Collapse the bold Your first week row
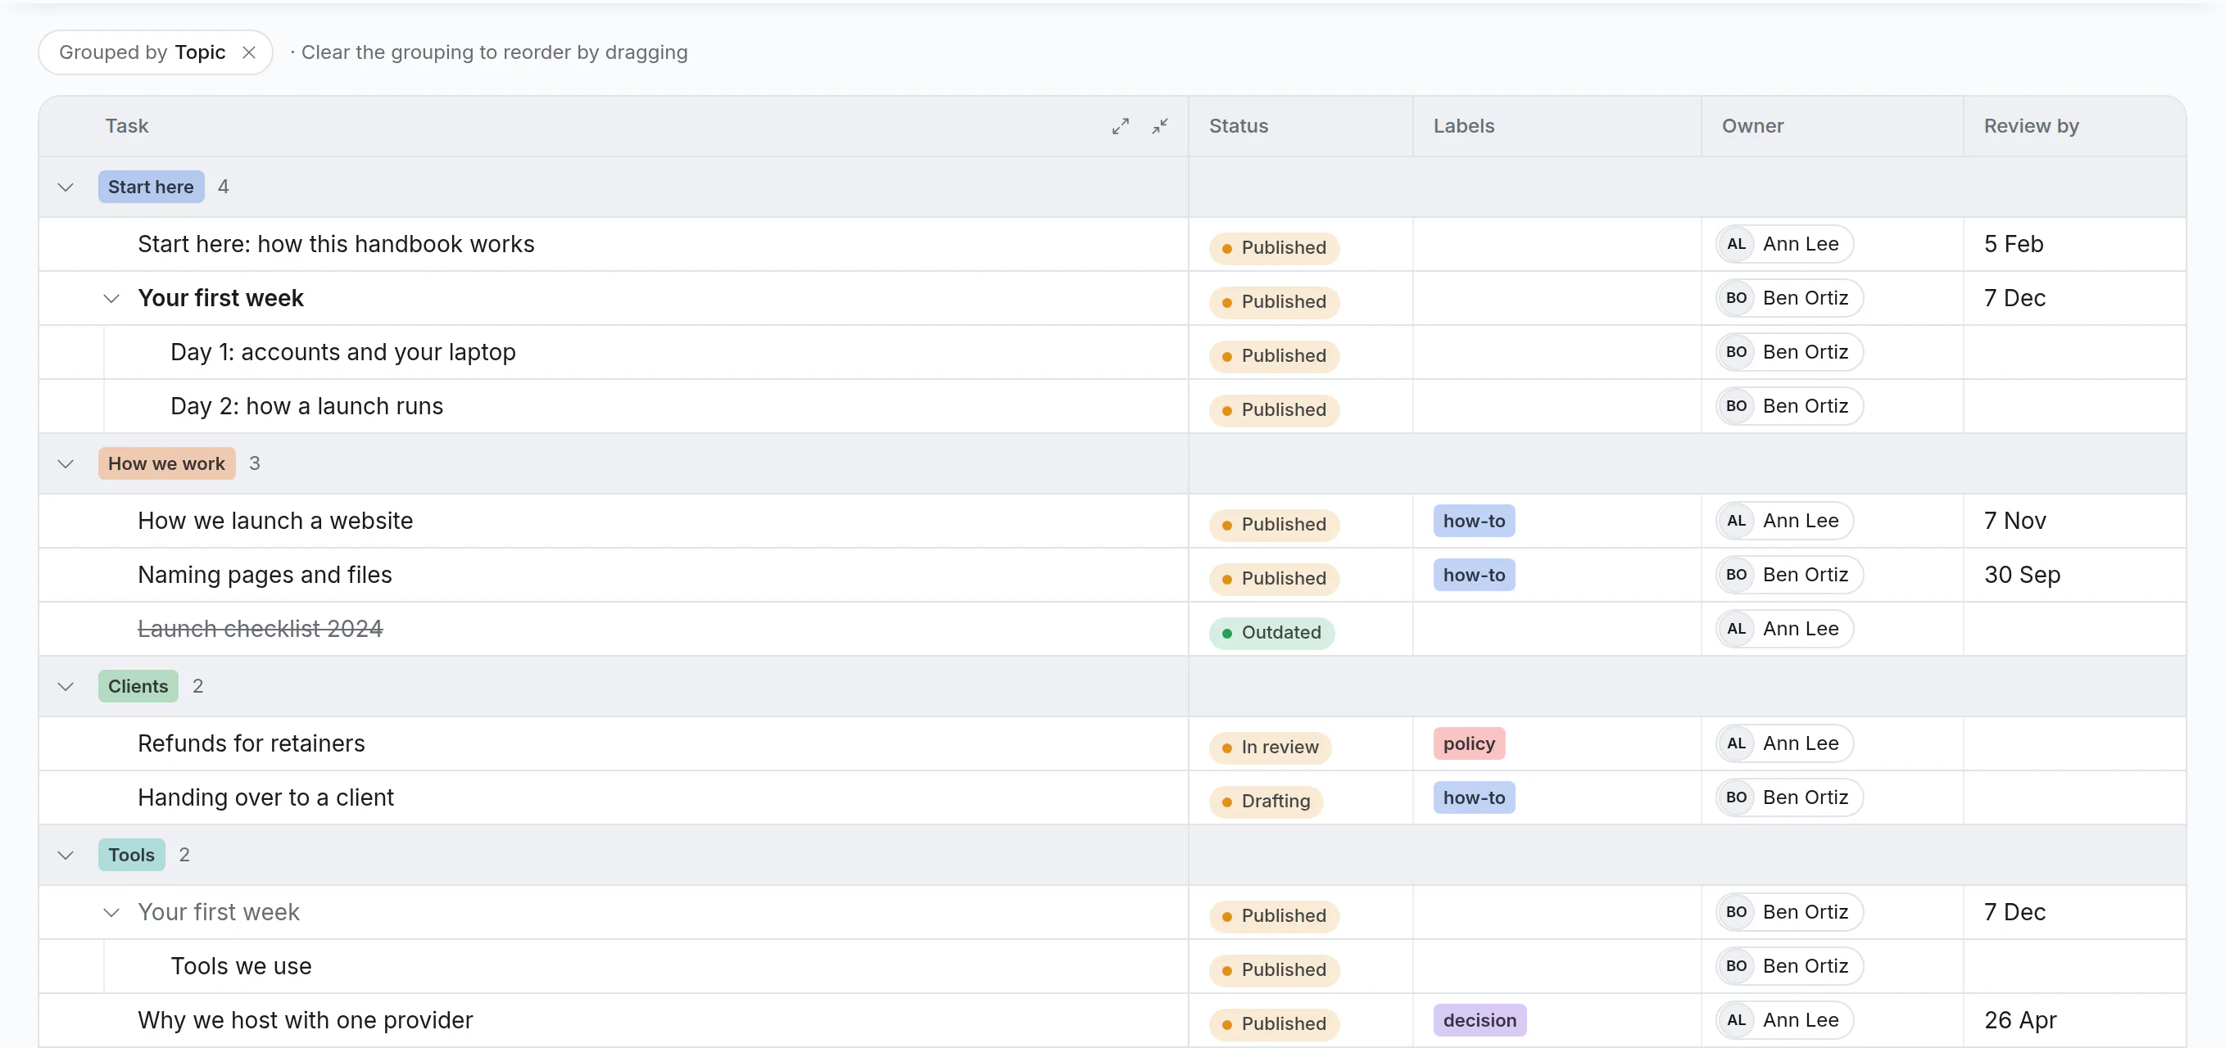This screenshot has height=1048, width=2225. click(111, 299)
